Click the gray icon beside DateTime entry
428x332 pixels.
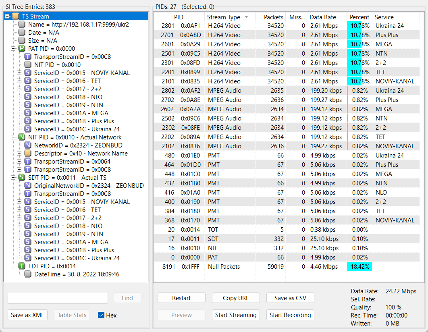click(x=27, y=274)
